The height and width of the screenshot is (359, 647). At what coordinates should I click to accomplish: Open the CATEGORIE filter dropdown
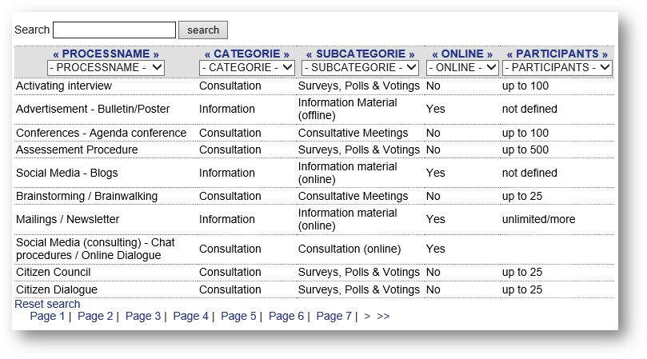click(x=247, y=68)
